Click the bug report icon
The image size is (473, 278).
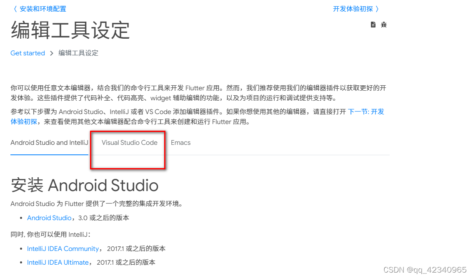click(x=384, y=25)
